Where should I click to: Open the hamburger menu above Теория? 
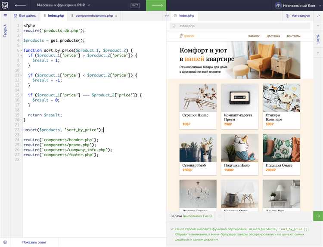tap(5, 15)
